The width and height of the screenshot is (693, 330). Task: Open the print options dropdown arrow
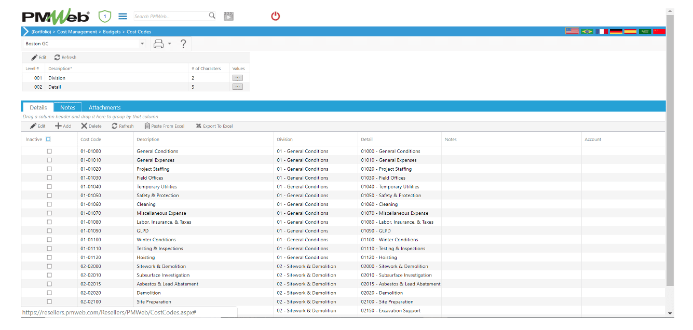click(170, 44)
